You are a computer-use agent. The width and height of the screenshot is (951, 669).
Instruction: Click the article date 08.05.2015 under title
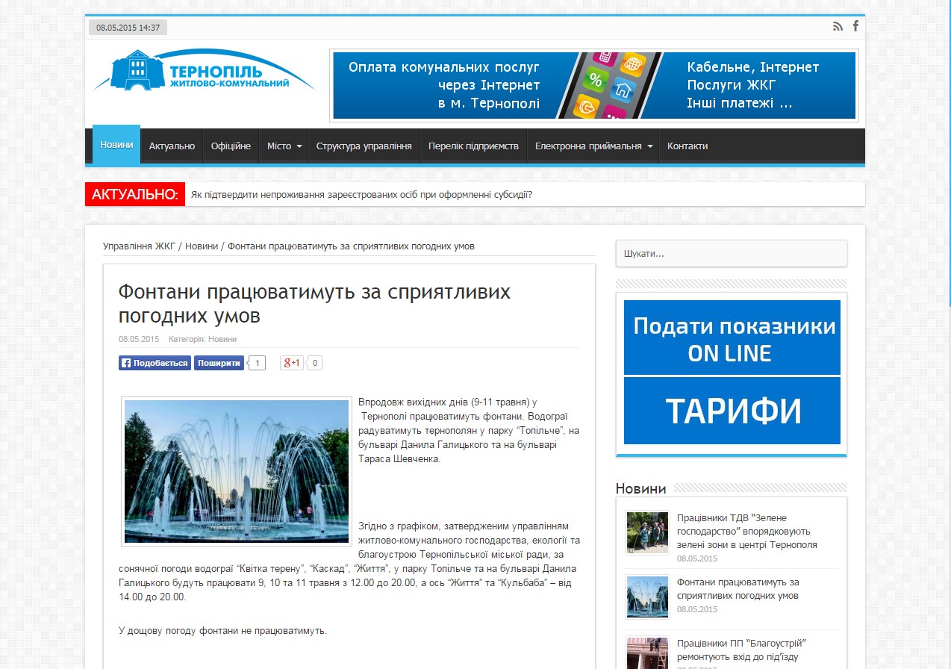coord(139,339)
